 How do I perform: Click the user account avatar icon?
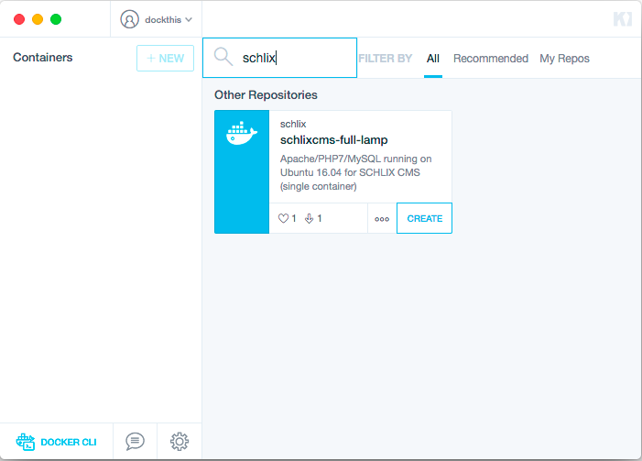tap(129, 19)
